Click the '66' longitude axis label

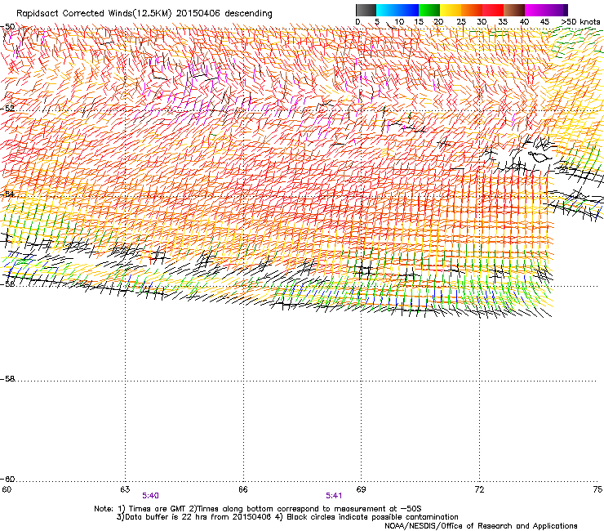click(243, 489)
